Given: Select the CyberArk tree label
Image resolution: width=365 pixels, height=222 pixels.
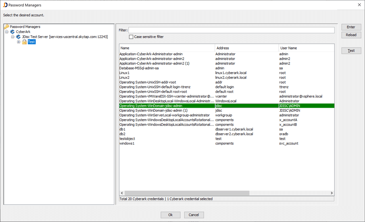Looking at the screenshot, I should (x=23, y=31).
